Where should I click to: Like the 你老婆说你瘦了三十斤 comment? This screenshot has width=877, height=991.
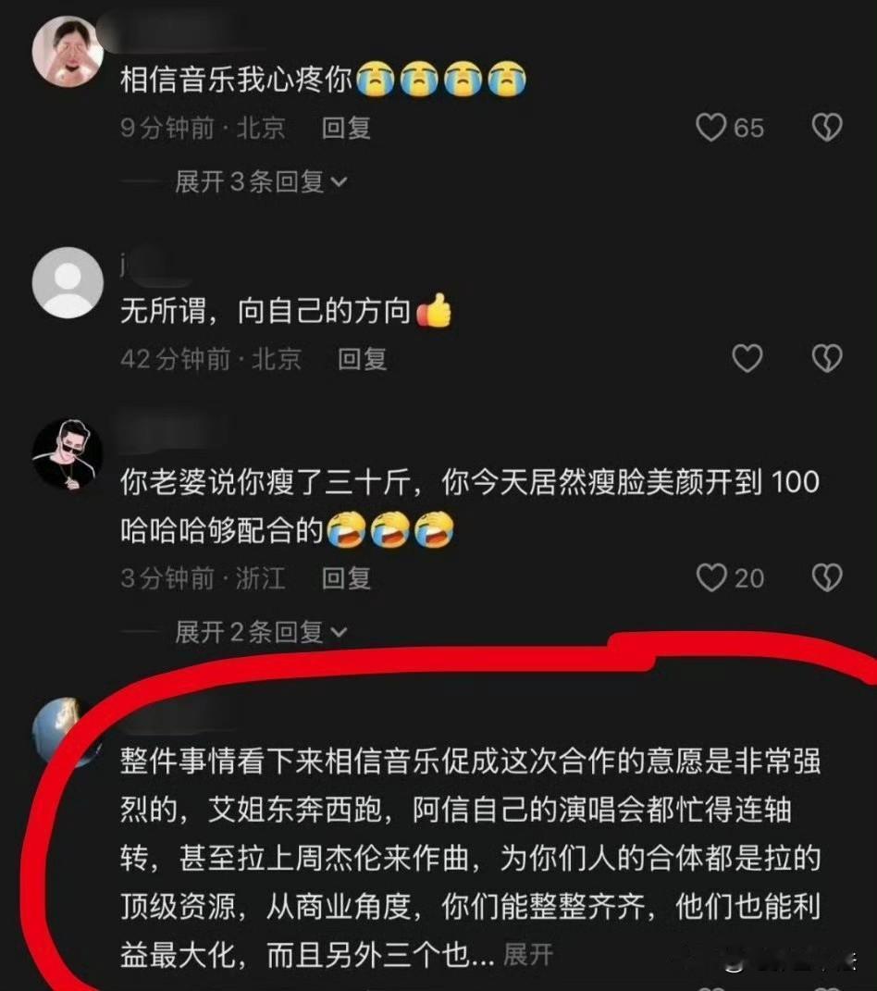tap(711, 577)
